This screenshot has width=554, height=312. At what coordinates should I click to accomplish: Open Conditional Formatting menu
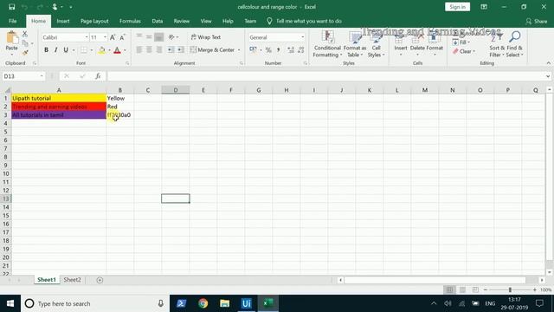327,44
